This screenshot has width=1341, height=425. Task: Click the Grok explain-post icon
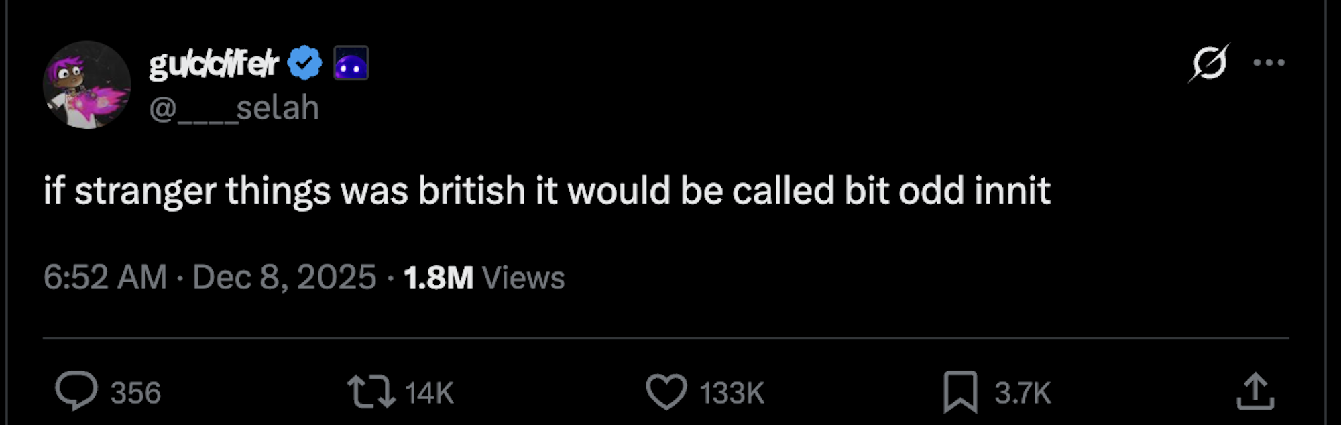tap(1209, 63)
